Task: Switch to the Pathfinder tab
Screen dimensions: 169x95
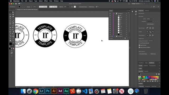Action: pos(152,63)
